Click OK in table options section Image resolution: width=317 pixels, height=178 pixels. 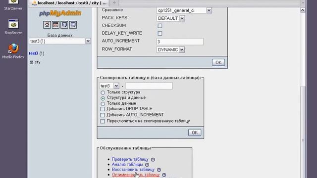[218, 63]
